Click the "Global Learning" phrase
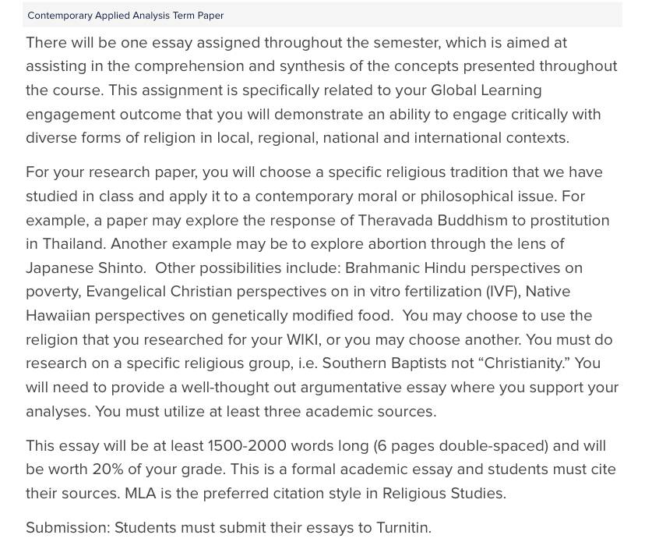 coord(486,90)
